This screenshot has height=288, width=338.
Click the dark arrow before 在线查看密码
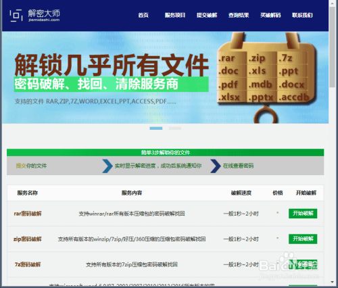[216, 166]
